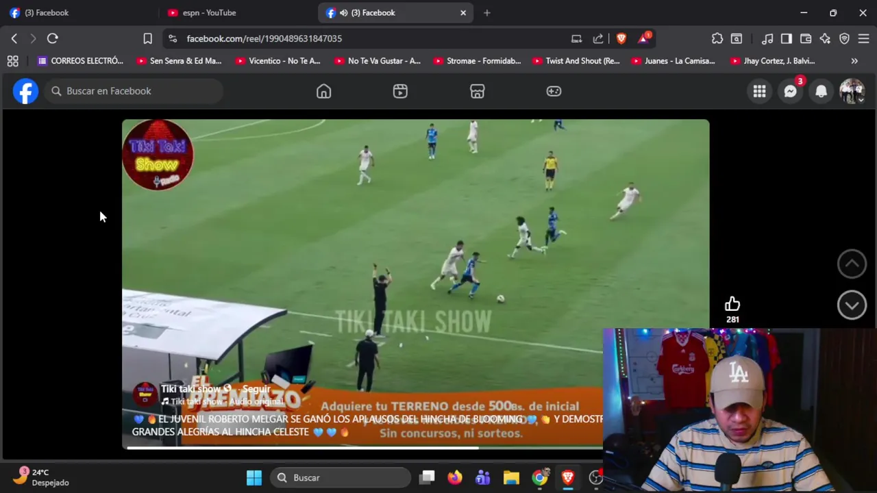View site information icon in address bar
The image size is (877, 493).
pos(173,38)
